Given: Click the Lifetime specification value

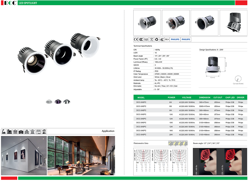Looking at the screenshot, I should [164, 68].
